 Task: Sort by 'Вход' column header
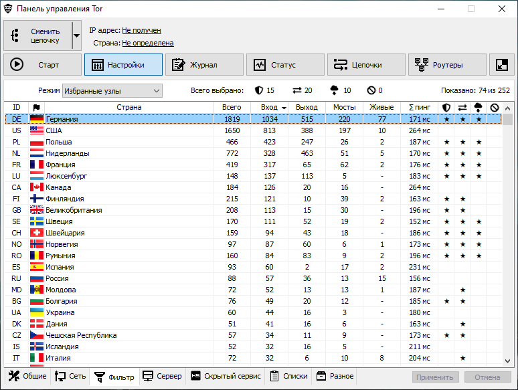pos(269,107)
